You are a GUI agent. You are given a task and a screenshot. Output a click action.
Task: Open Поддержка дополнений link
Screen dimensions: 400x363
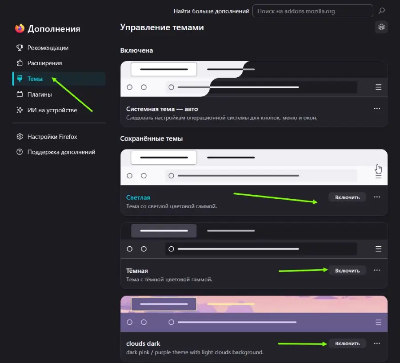pos(61,152)
